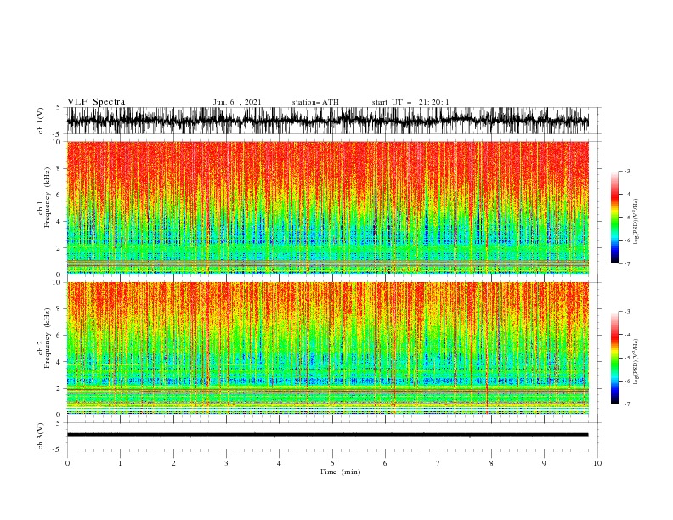Click the time-axis tick label '0'
The image size is (673, 520).
tap(67, 463)
